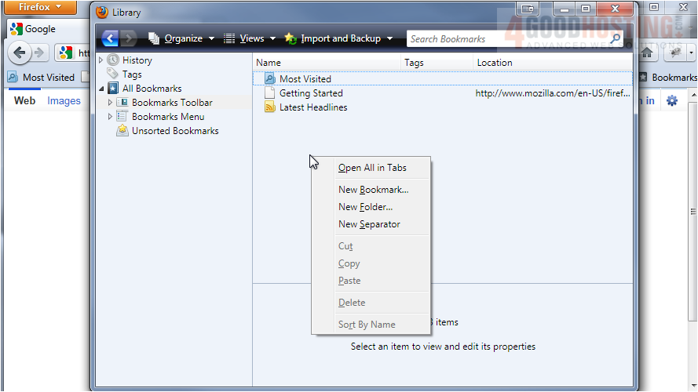Screen dimensions: 698x392
Task: Open the Import and Backup menu
Action: pyautogui.click(x=338, y=38)
